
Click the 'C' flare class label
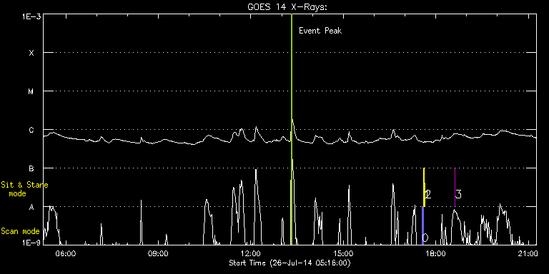[31, 130]
